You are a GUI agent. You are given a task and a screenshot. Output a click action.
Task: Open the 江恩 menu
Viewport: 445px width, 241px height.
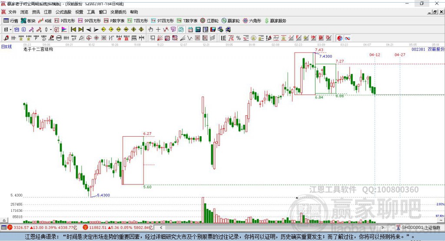tap(48, 12)
